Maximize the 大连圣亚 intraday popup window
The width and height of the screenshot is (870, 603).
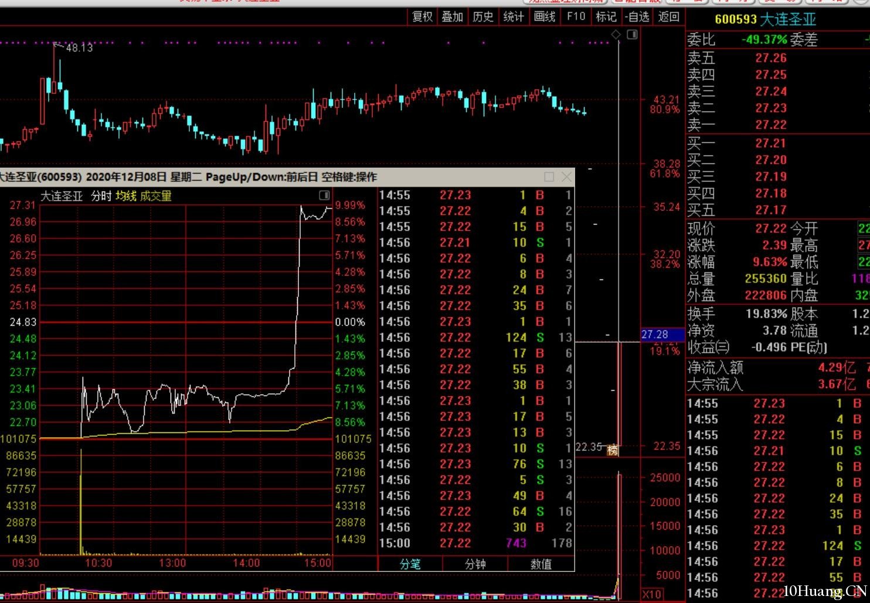point(549,177)
